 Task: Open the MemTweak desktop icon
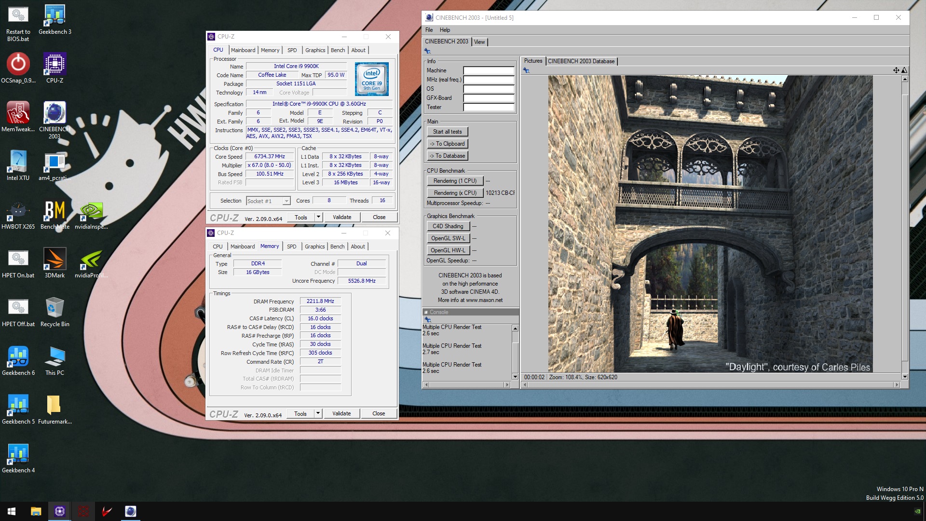(x=18, y=117)
